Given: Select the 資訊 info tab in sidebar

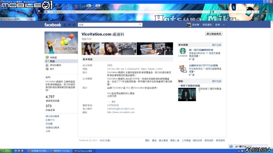Looking at the screenshot, I should click(x=61, y=61).
